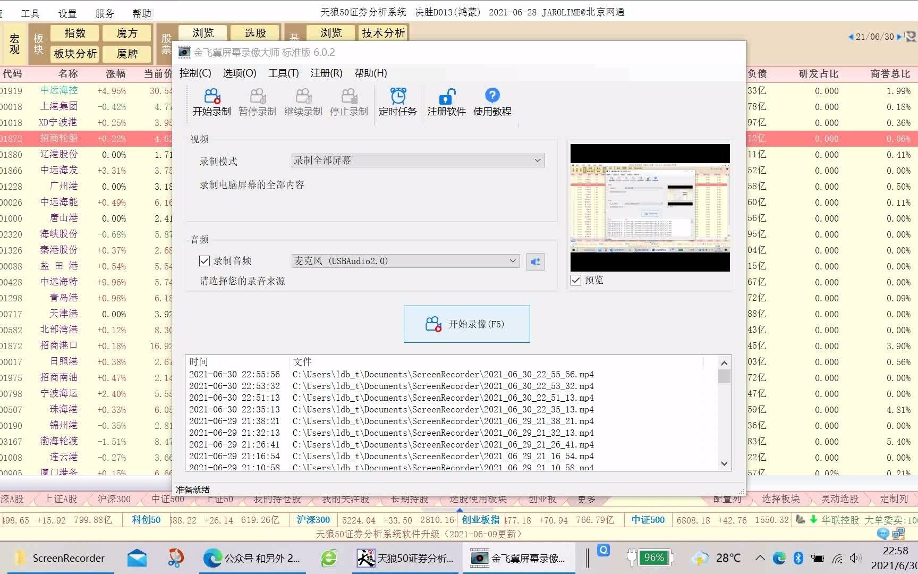
Task: Open 注册软件 register software lock icon
Action: coord(446,102)
